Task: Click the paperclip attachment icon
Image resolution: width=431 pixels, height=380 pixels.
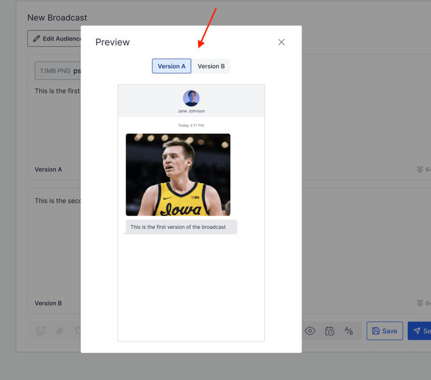Action: pyautogui.click(x=60, y=331)
